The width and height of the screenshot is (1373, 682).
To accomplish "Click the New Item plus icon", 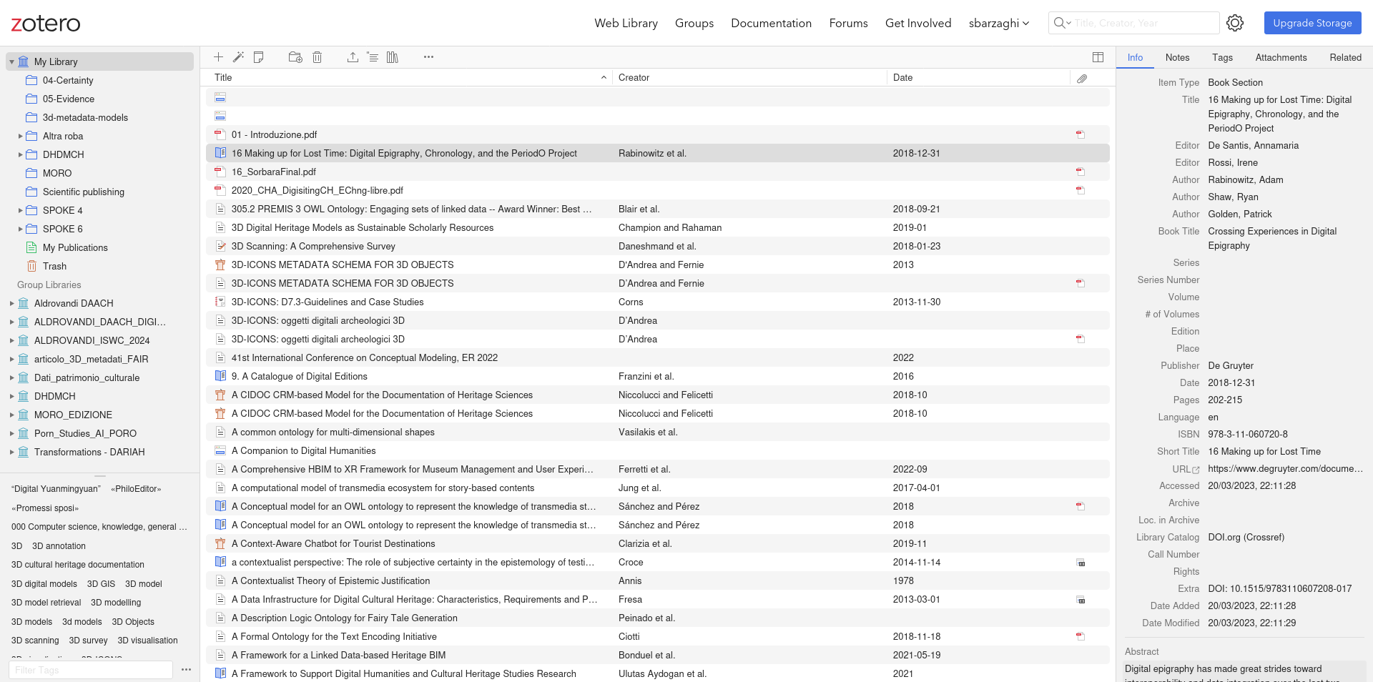I will pos(219,57).
